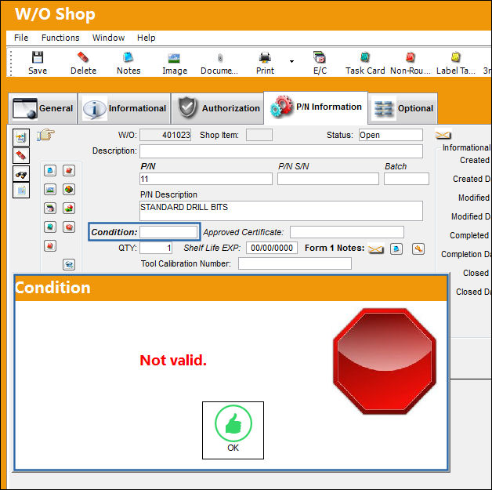Click the blue note button after Form 1 Notes
Image resolution: width=492 pixels, height=490 pixels.
396,249
